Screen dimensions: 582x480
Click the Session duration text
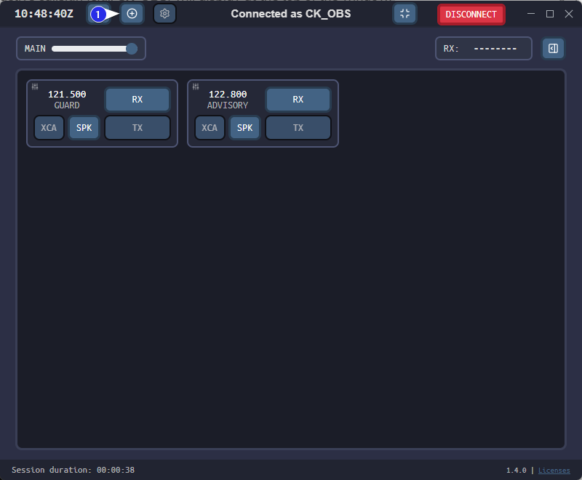click(x=73, y=470)
